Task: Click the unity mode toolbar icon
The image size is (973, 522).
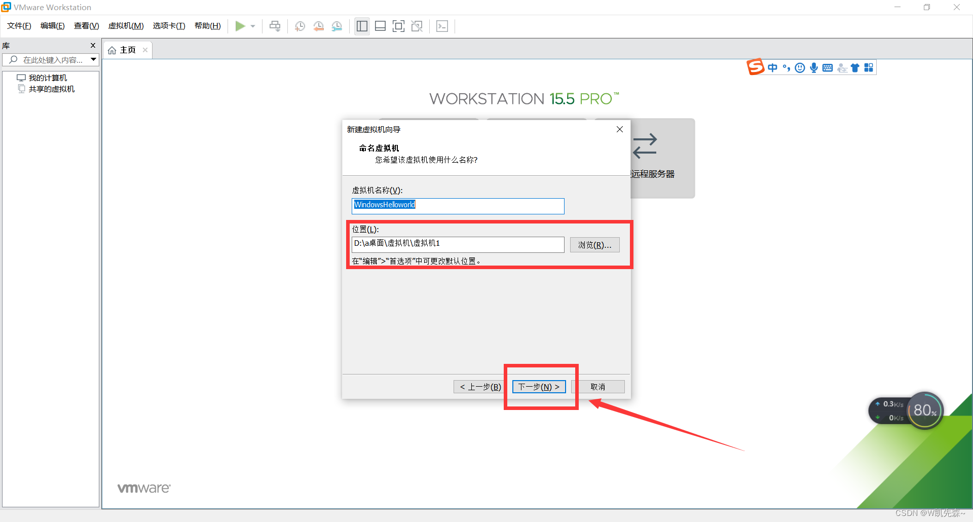Action: [x=417, y=26]
